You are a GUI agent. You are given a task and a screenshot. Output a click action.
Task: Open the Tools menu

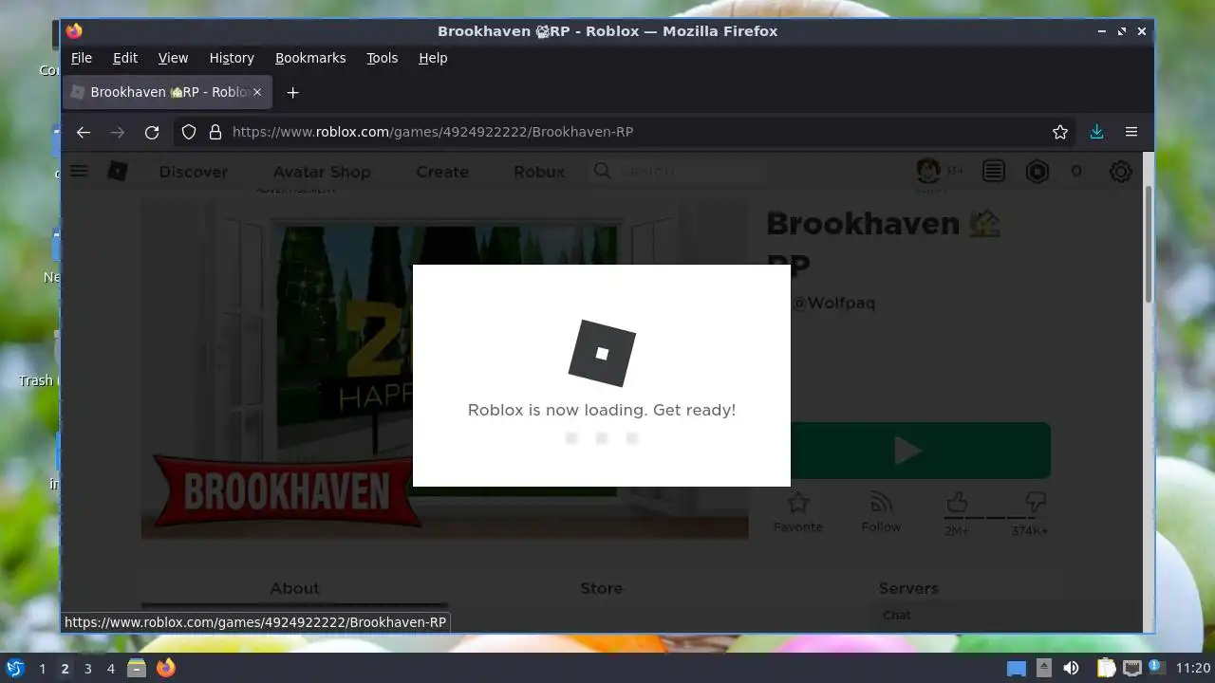coord(383,58)
